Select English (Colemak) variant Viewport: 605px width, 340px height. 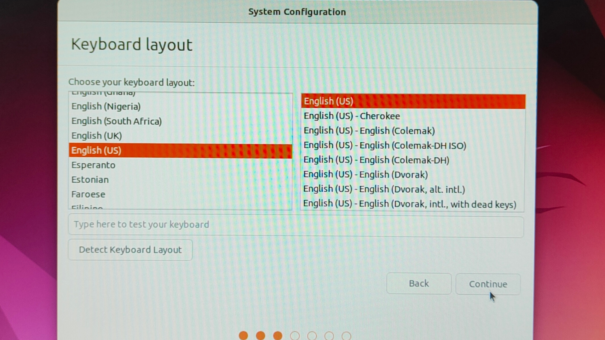click(369, 131)
